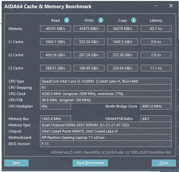Select the Memory Write 41673 MB/s field
This screenshot has height=172, width=179.
pyautogui.click(x=89, y=29)
